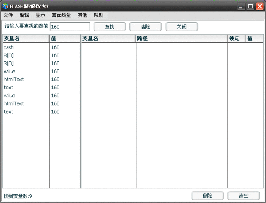
Task: Focus the search value input field
Action: [x=70, y=27]
